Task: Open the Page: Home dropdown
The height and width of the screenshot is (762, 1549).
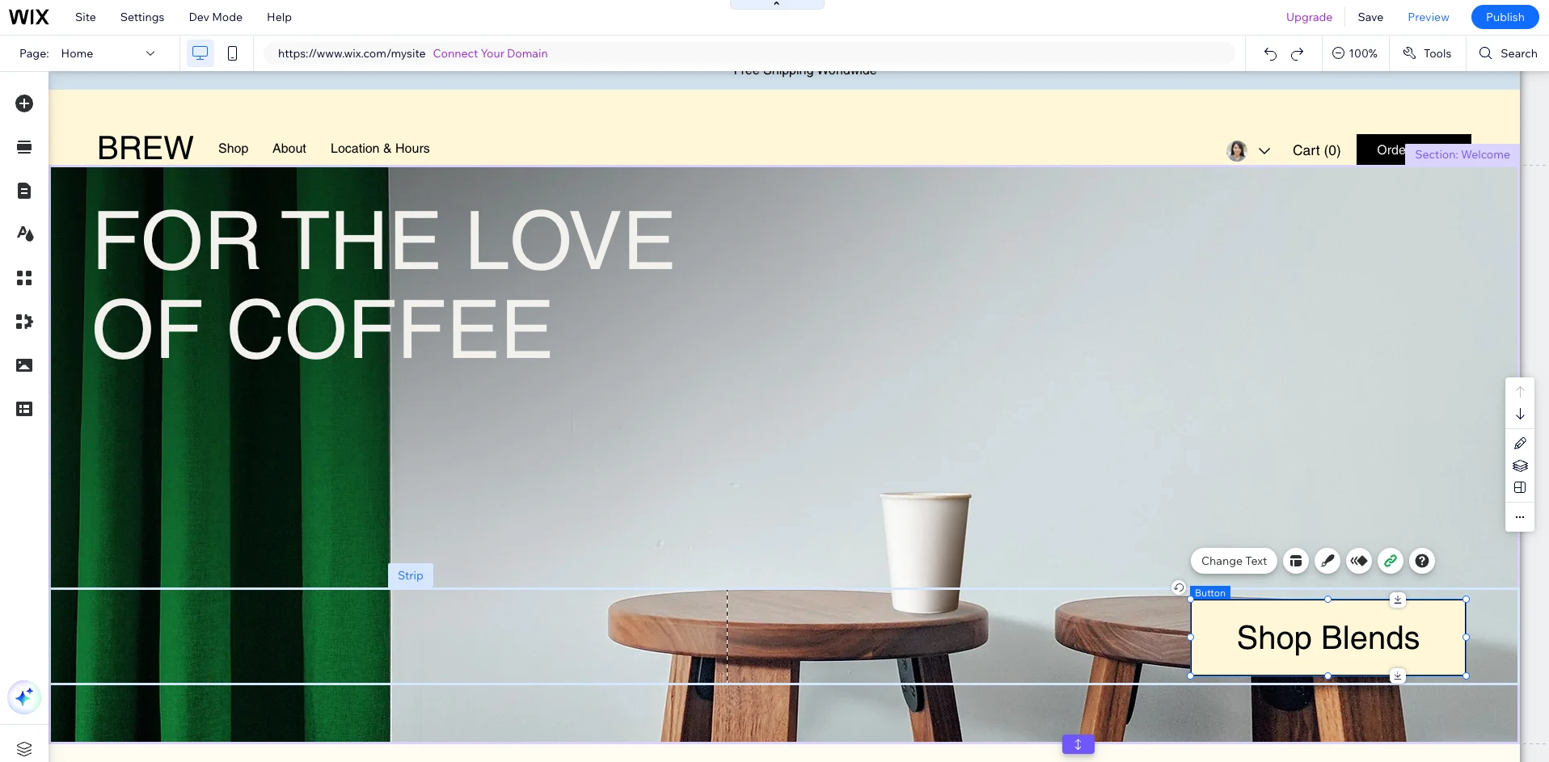Action: pos(109,53)
